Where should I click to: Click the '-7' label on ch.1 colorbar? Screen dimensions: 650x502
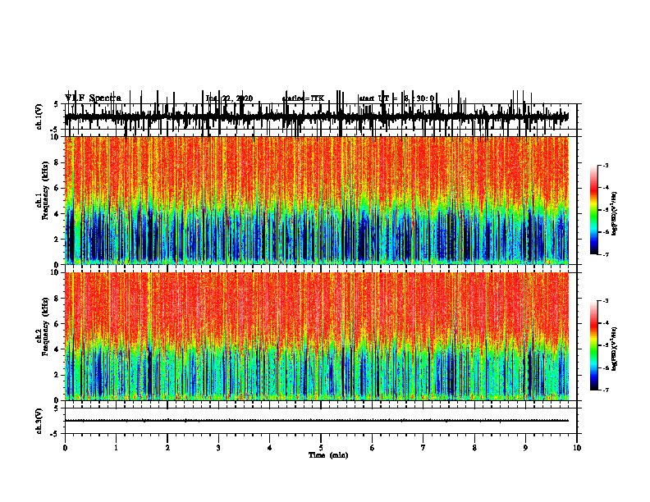click(605, 254)
